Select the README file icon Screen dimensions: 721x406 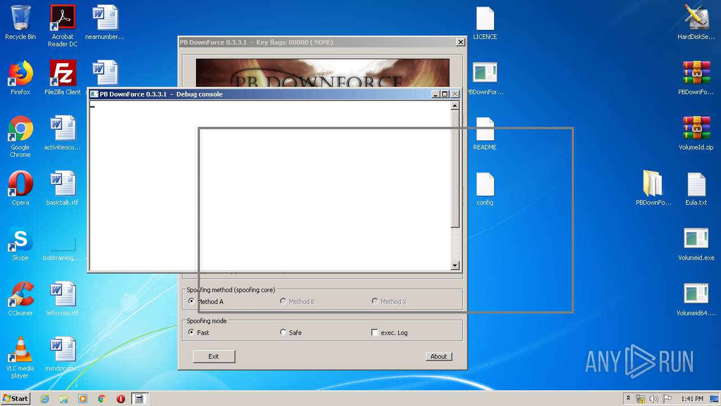[485, 133]
